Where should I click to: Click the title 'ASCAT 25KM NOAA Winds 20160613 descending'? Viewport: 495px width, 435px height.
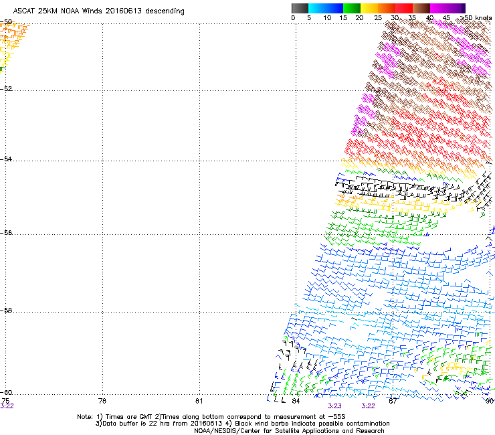pyautogui.click(x=98, y=11)
